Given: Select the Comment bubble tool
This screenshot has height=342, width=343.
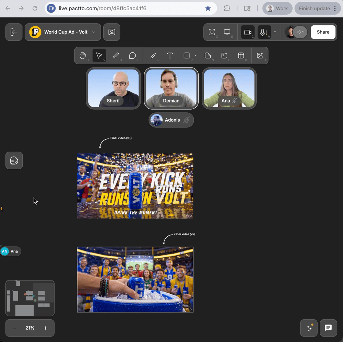Looking at the screenshot, I should pyautogui.click(x=132, y=56).
